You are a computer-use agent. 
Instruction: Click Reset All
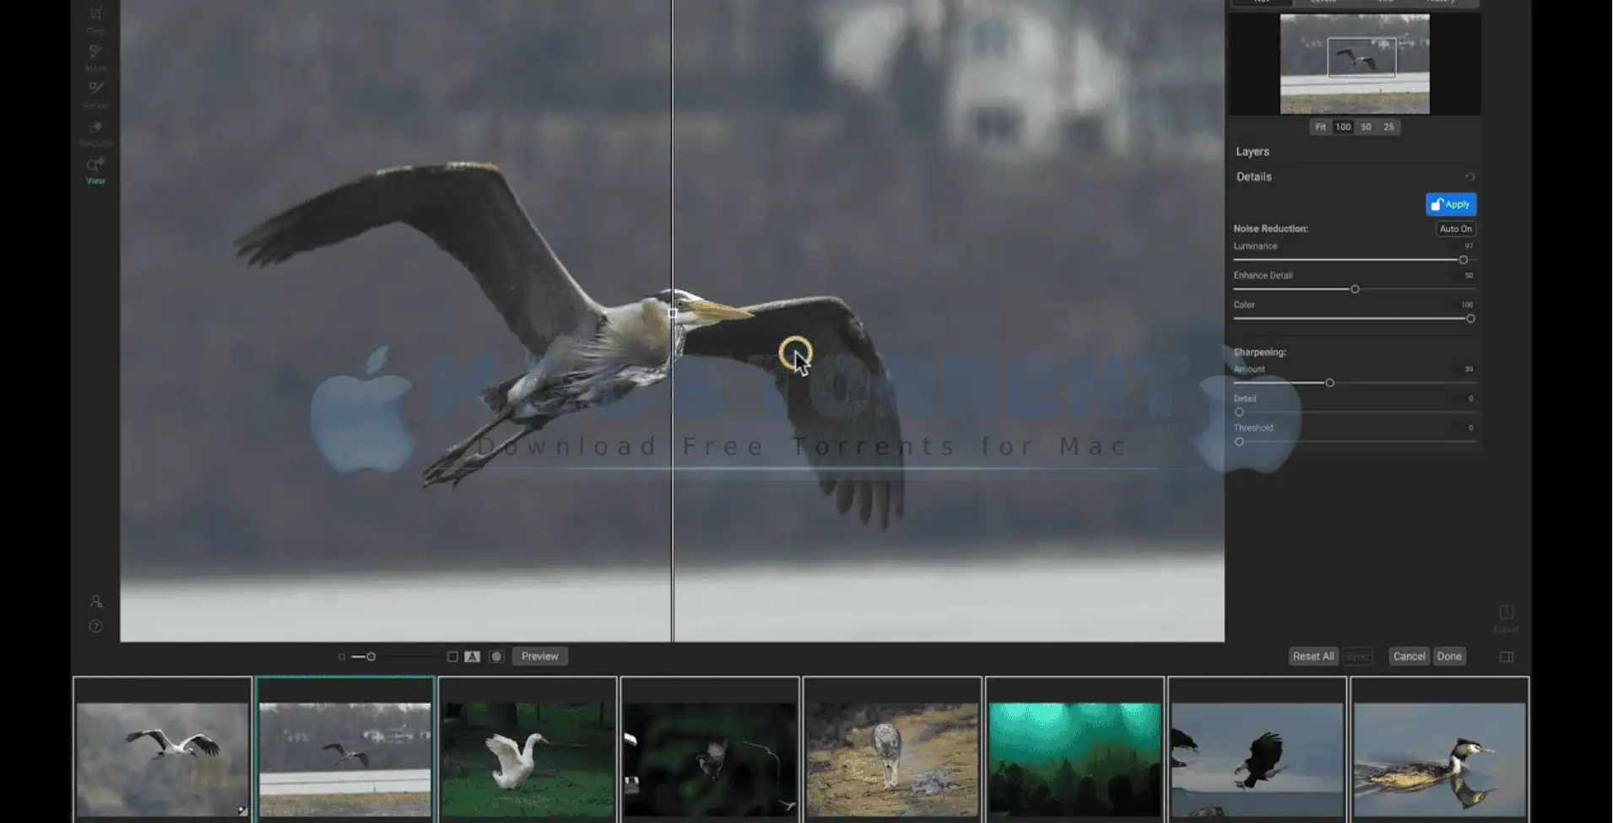click(x=1313, y=656)
